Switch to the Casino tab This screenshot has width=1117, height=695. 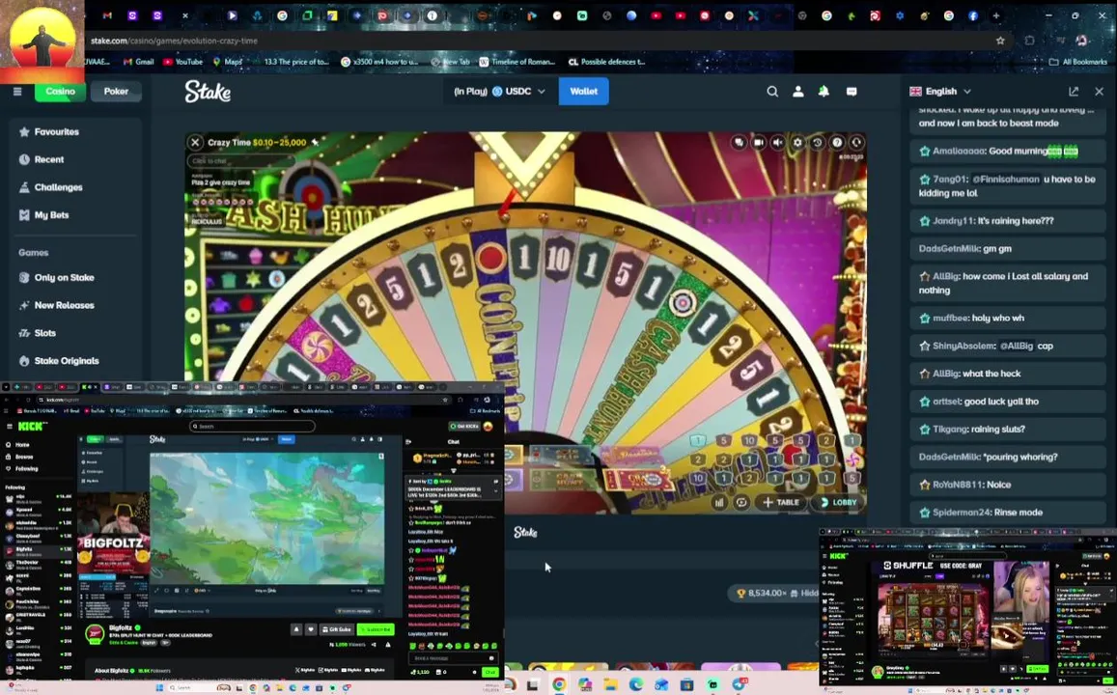coord(61,91)
